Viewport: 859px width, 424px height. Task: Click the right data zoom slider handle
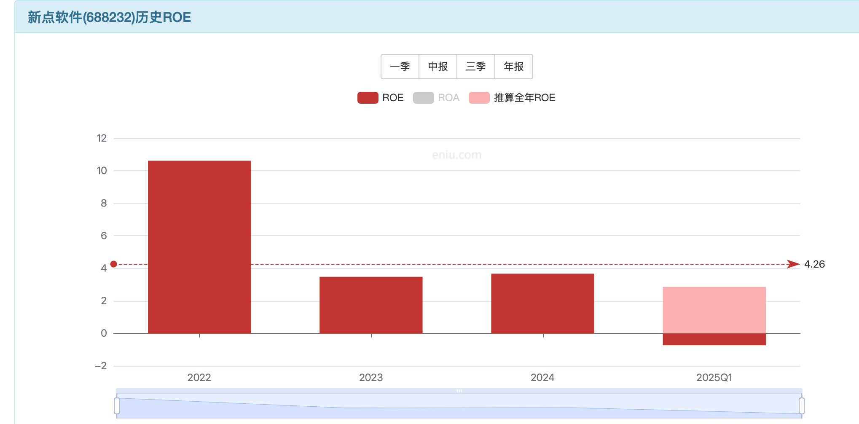pos(802,406)
